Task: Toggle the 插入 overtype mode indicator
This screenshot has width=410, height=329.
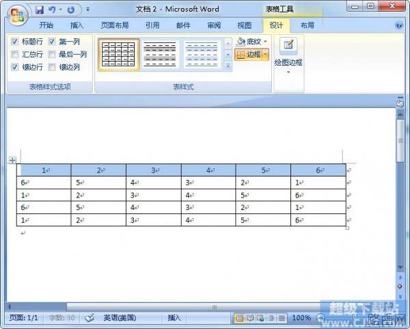Action: tap(174, 318)
